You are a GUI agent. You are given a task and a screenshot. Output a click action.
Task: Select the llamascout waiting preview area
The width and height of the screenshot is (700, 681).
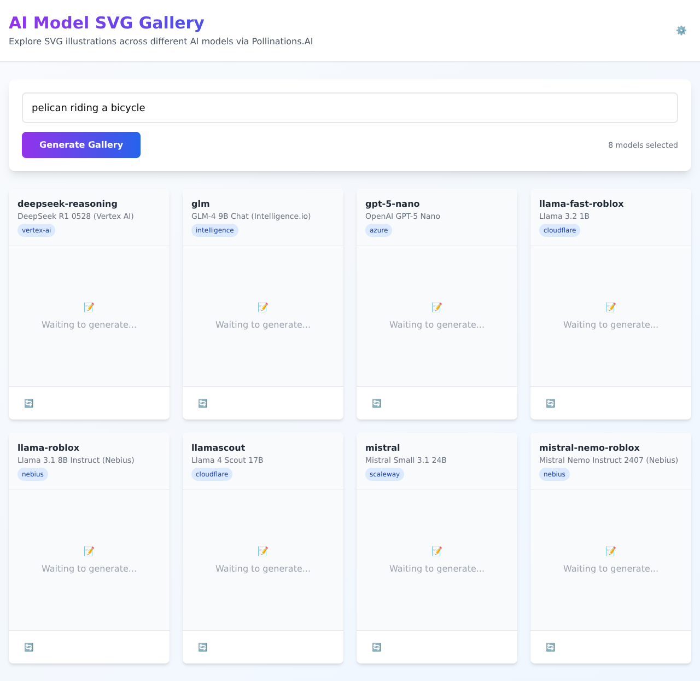pyautogui.click(x=263, y=560)
